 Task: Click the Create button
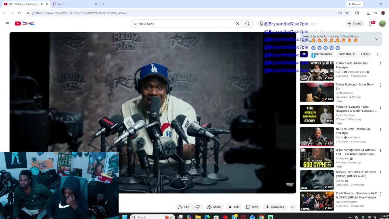354,23
